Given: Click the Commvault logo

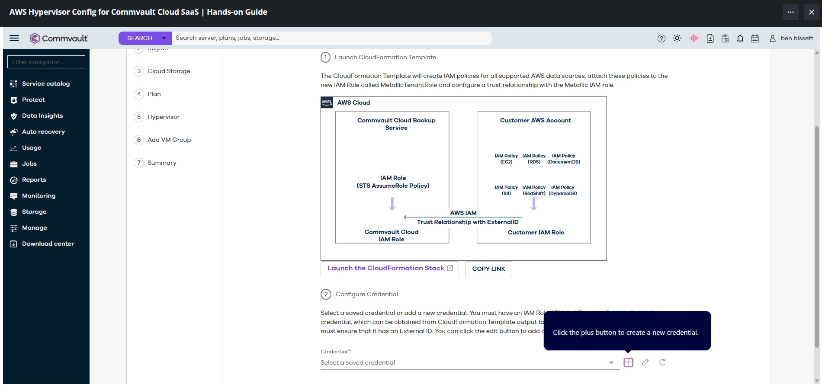Looking at the screenshot, I should 59,38.
